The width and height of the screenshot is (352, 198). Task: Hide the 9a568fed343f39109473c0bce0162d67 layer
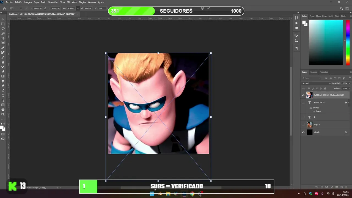(x=303, y=95)
